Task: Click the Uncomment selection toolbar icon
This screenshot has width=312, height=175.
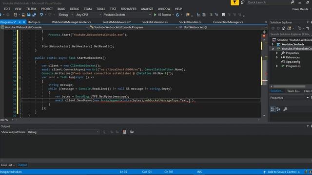Action: pos(216,15)
